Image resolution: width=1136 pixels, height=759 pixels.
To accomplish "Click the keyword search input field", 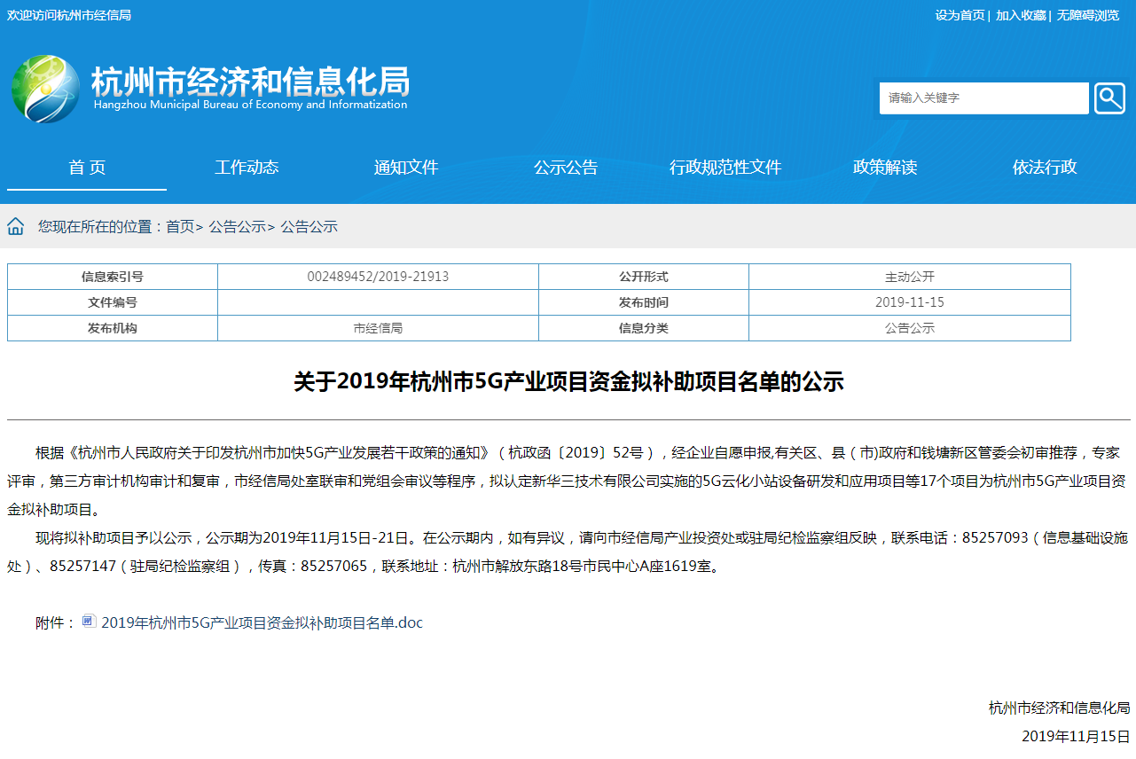I will coord(983,98).
